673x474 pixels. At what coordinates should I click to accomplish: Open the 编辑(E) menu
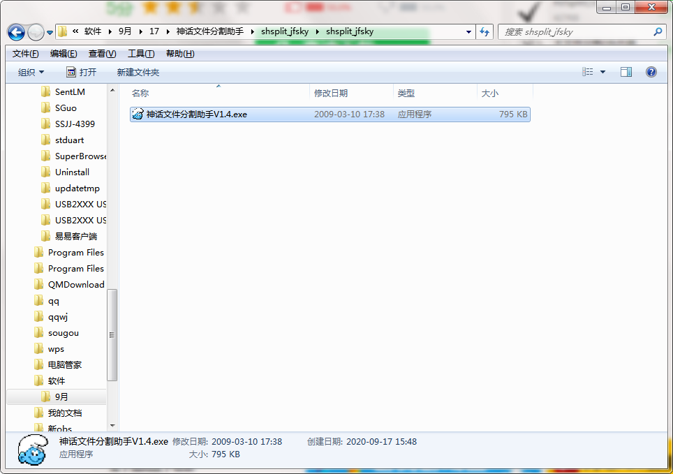pyautogui.click(x=64, y=54)
